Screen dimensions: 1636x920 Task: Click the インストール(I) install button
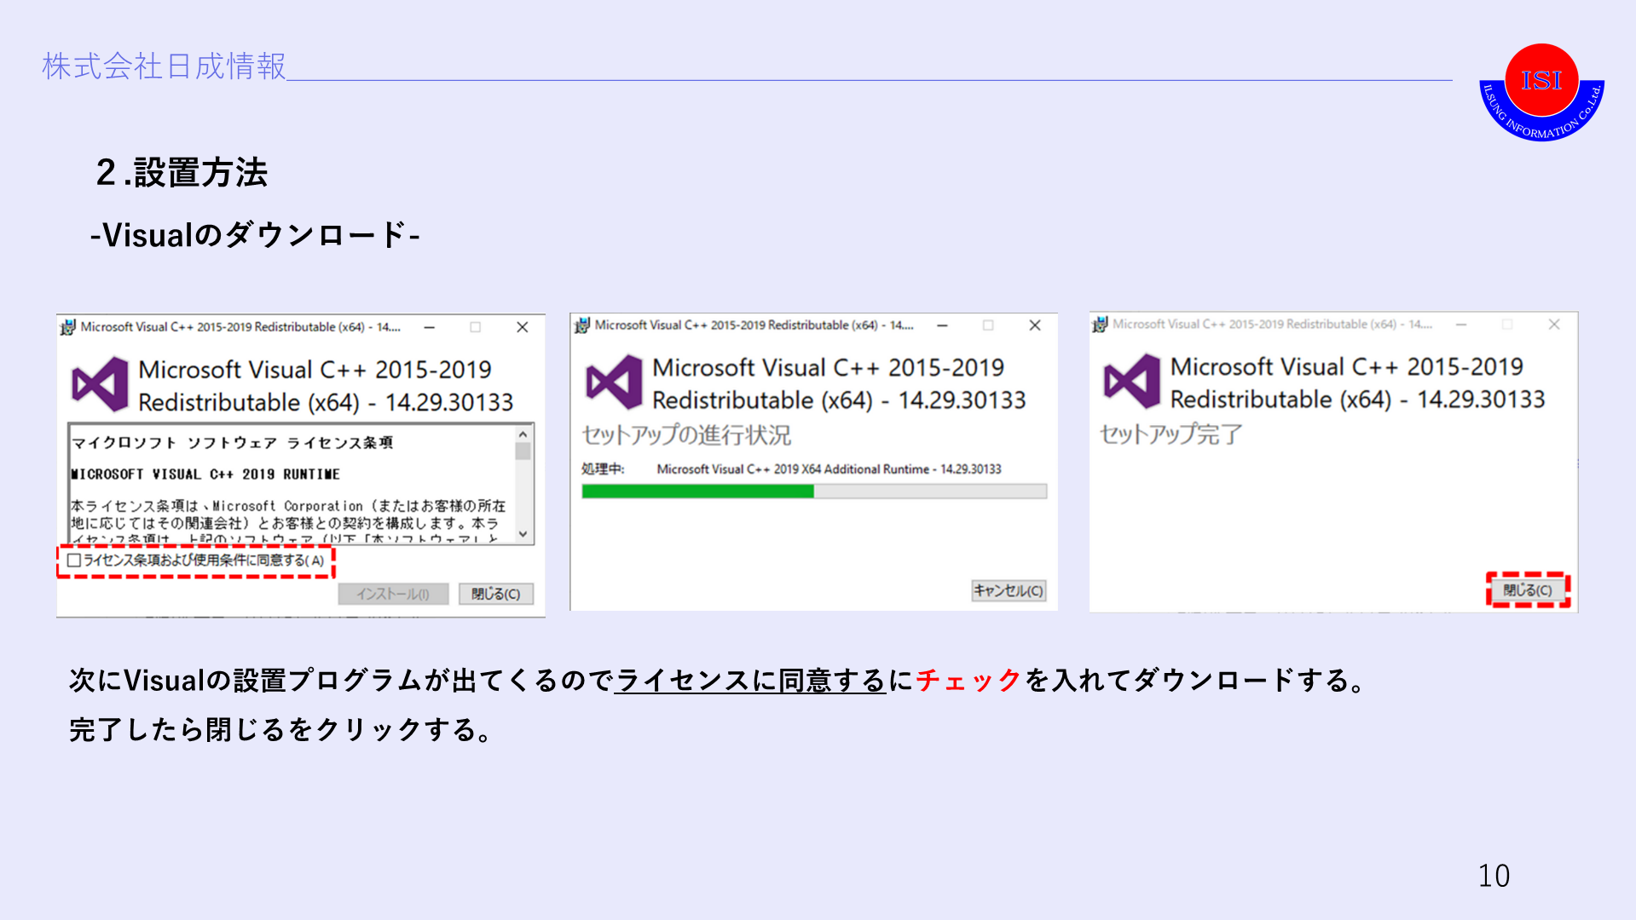click(x=393, y=594)
